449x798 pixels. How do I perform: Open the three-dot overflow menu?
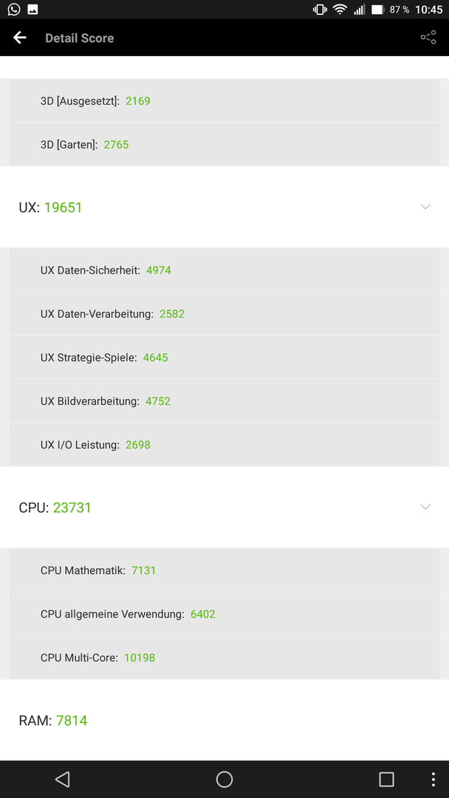coord(433,780)
